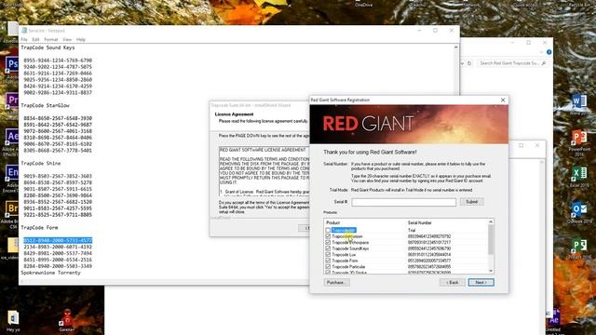
Task: Click the search magnifier in Explorer search box
Action: tap(544, 63)
